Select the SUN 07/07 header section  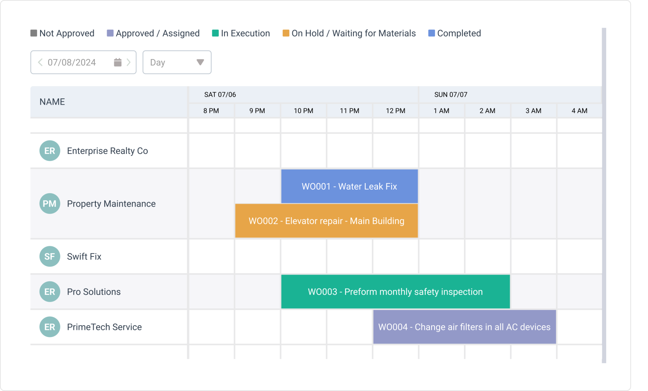point(451,94)
